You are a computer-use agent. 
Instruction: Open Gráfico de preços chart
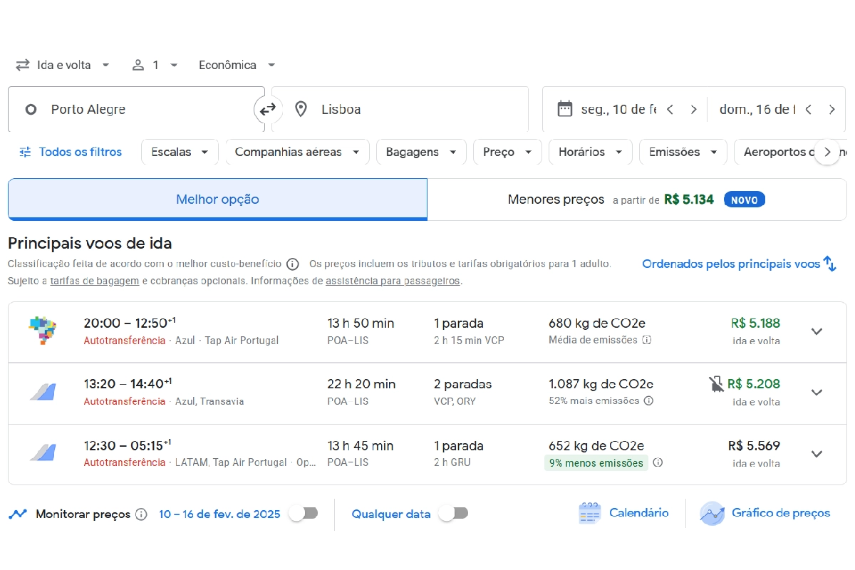(x=765, y=513)
